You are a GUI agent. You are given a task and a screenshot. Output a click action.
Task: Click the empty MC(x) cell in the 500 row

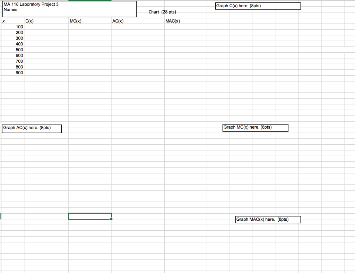click(x=90, y=50)
